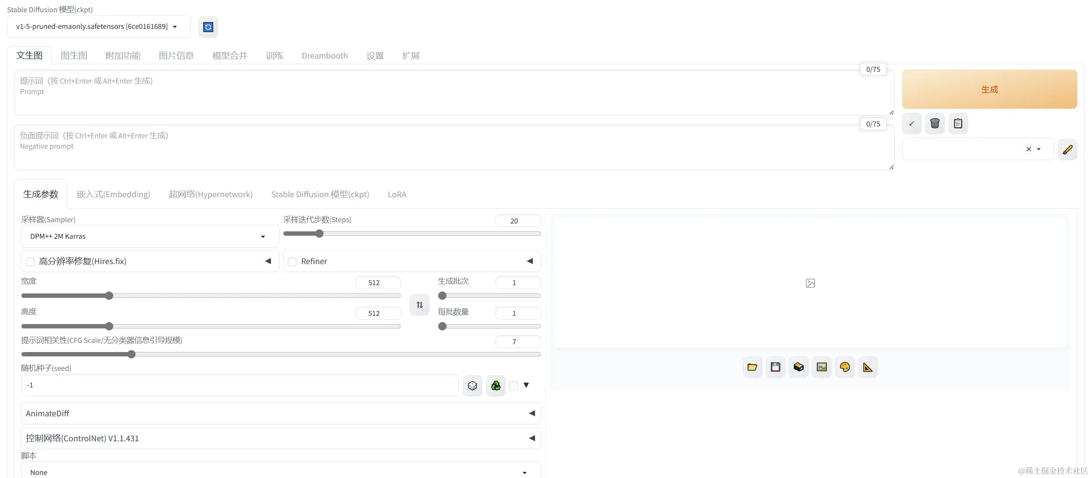This screenshot has width=1091, height=478.
Task: Click the clipboard paste styles icon
Action: [x=958, y=123]
